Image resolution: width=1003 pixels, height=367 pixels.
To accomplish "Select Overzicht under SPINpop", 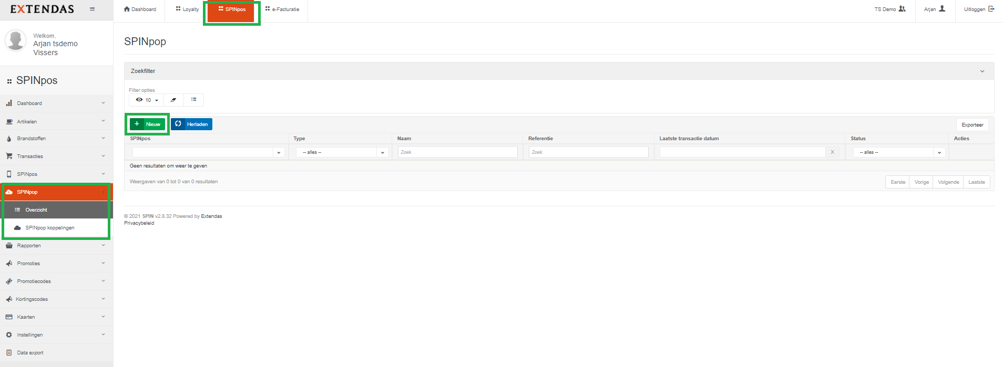I will click(x=56, y=210).
